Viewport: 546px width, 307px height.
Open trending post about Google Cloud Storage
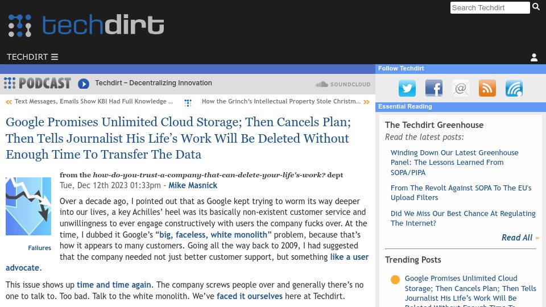470,292
